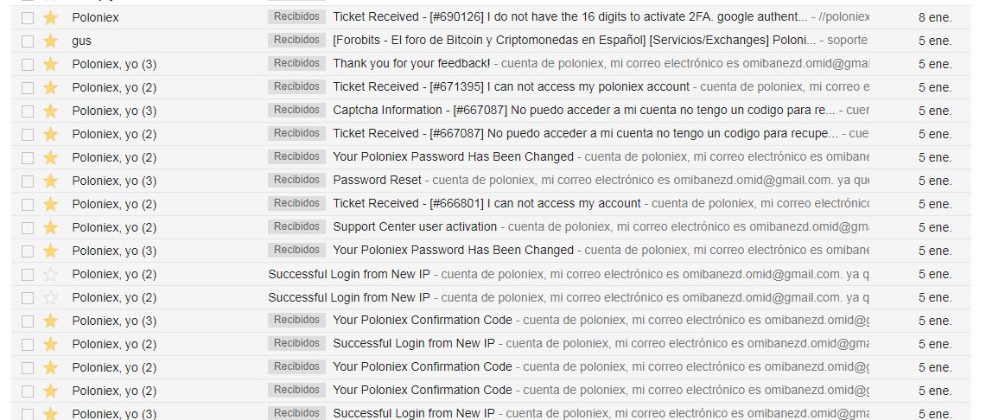986x420 pixels.
Task: Open the 'Password Reset' email subject
Action: [x=378, y=180]
